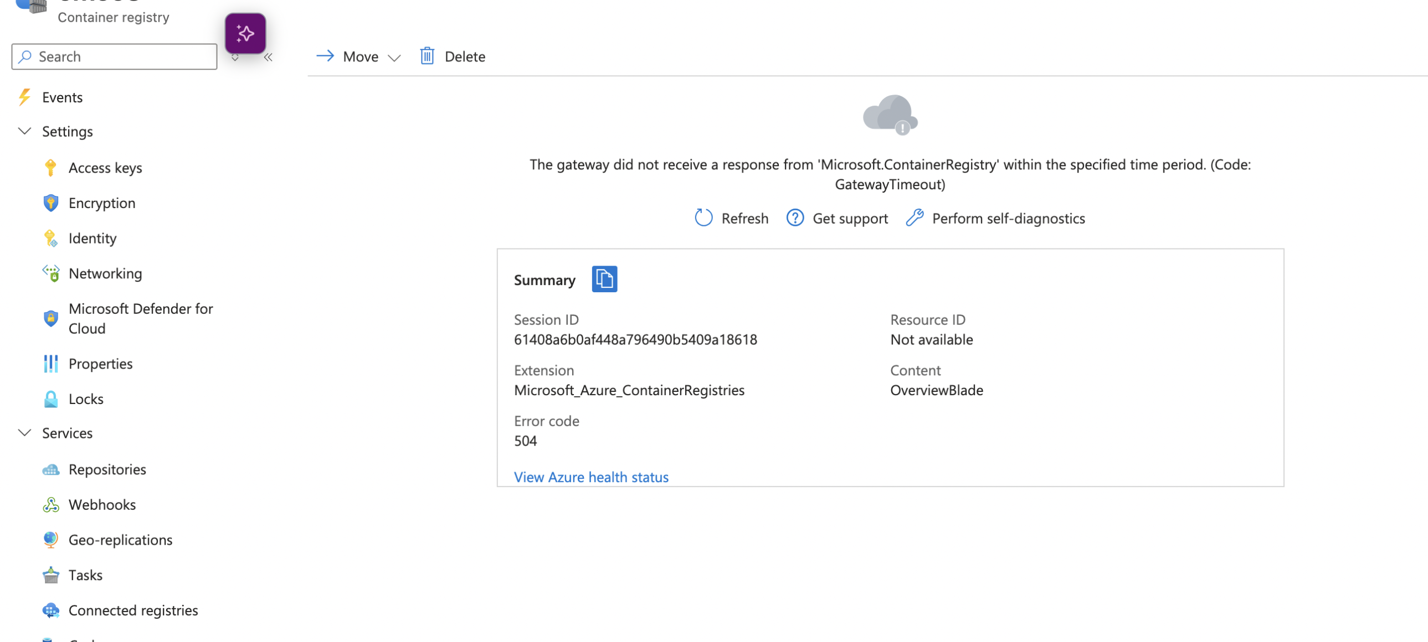Collapse the Services section

click(24, 433)
